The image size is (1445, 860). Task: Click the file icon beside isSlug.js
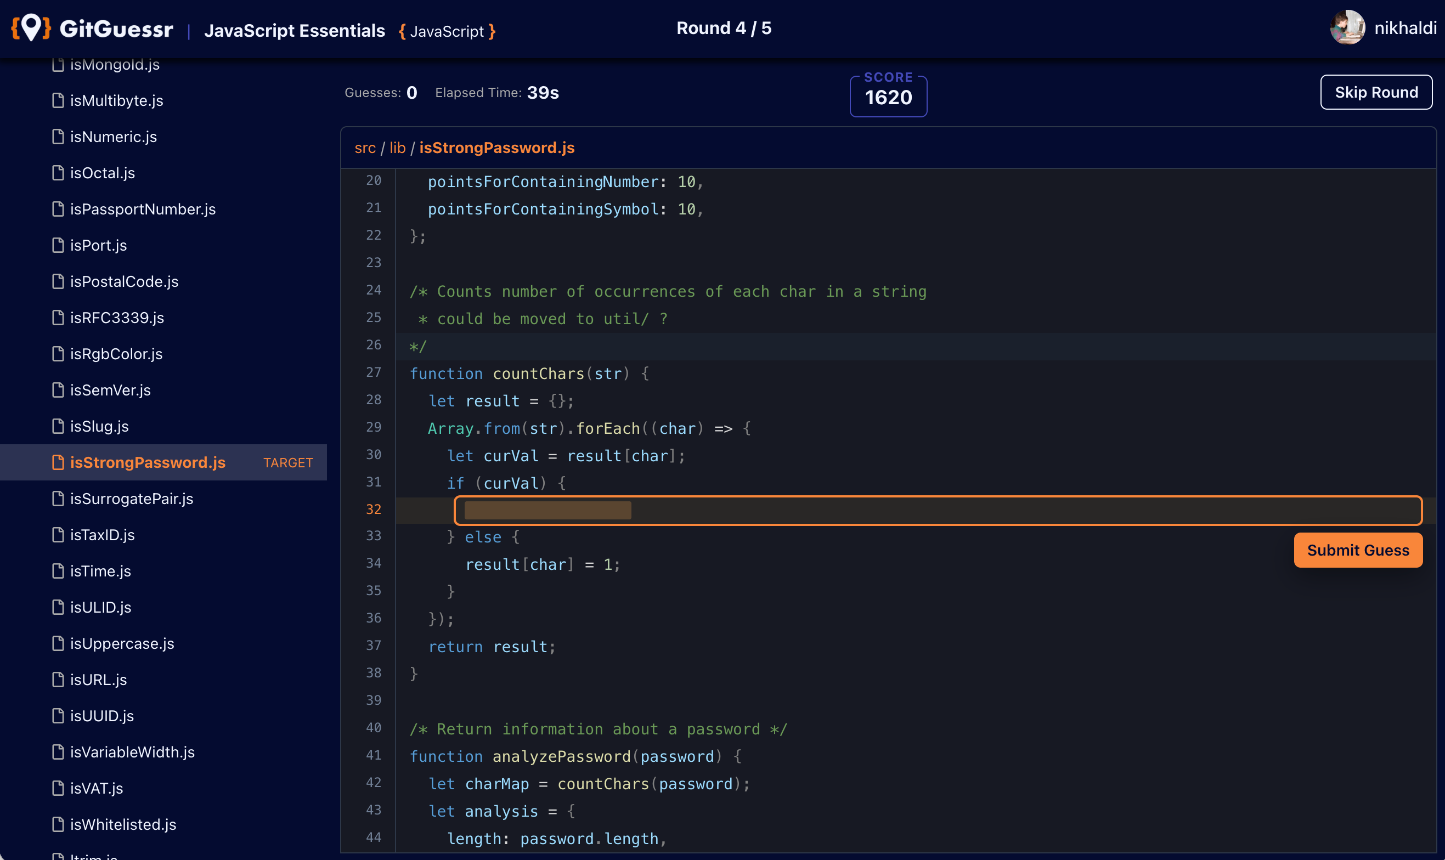58,427
